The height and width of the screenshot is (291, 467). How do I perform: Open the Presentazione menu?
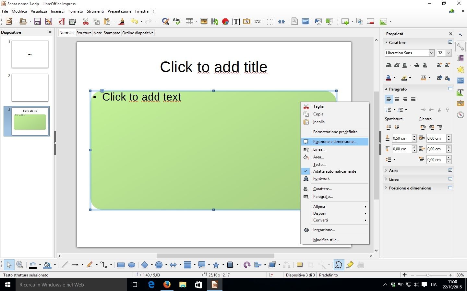(x=119, y=11)
